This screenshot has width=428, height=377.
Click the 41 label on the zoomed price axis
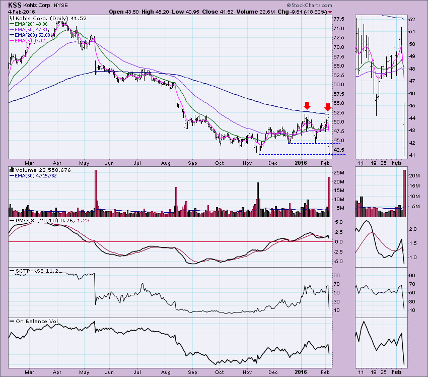tap(412, 155)
